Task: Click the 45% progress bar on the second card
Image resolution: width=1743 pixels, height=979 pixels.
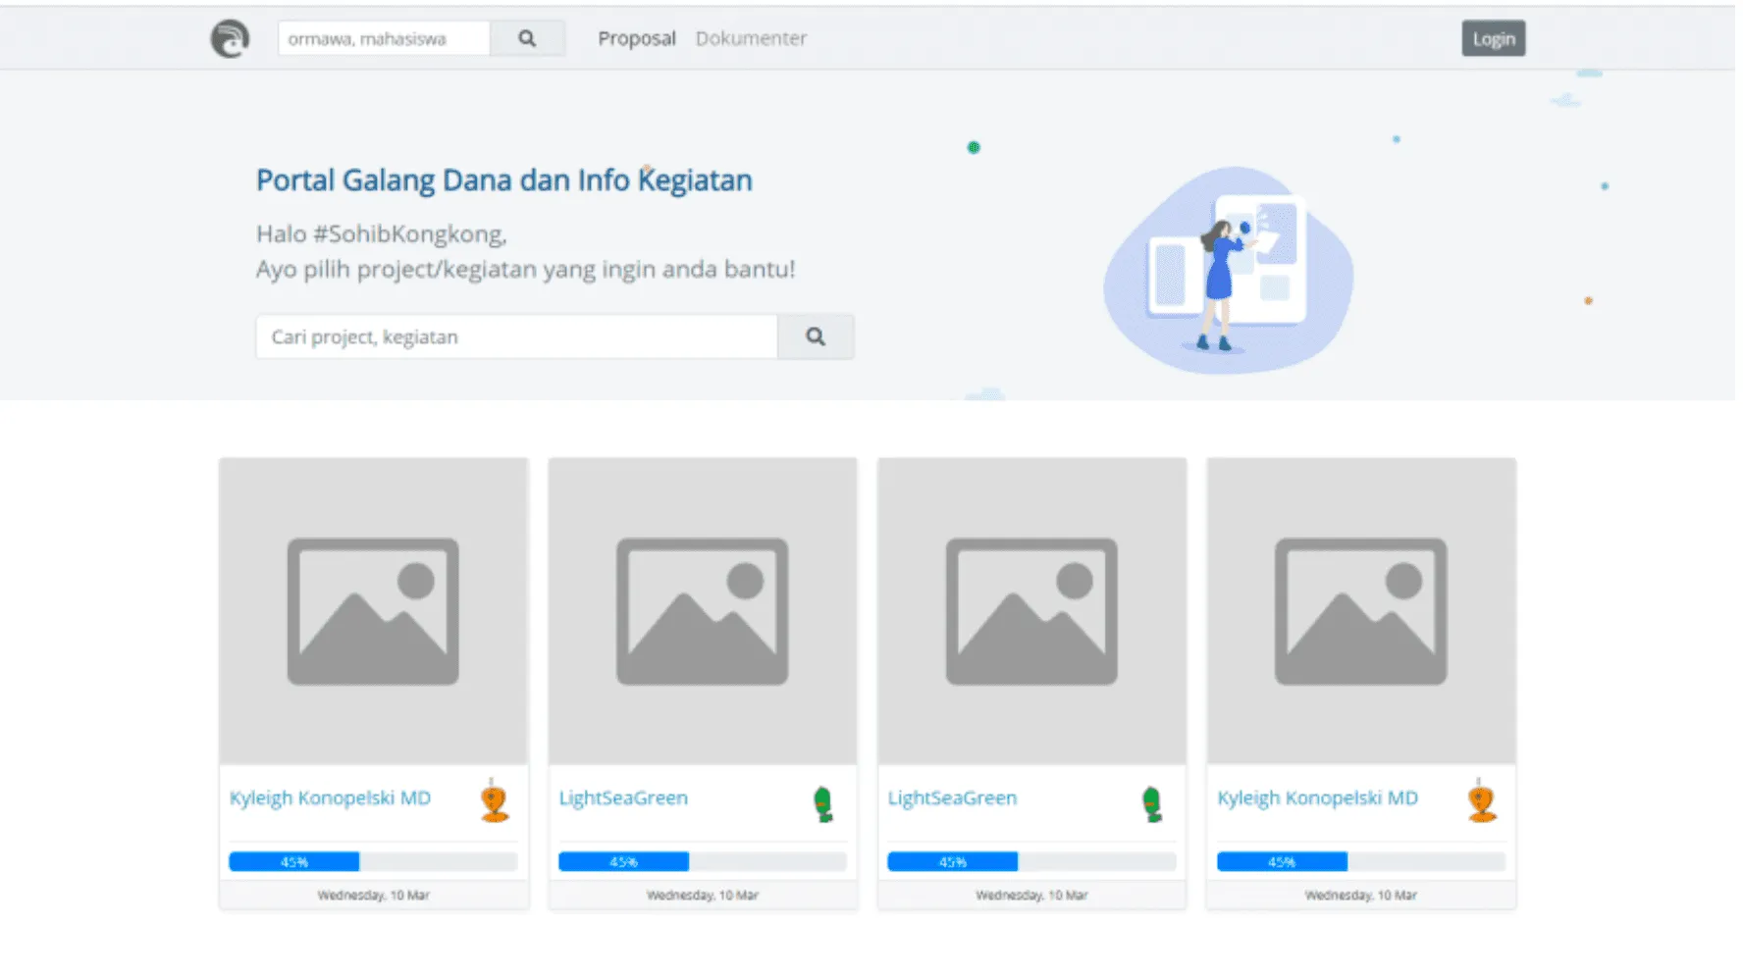Action: (x=703, y=861)
